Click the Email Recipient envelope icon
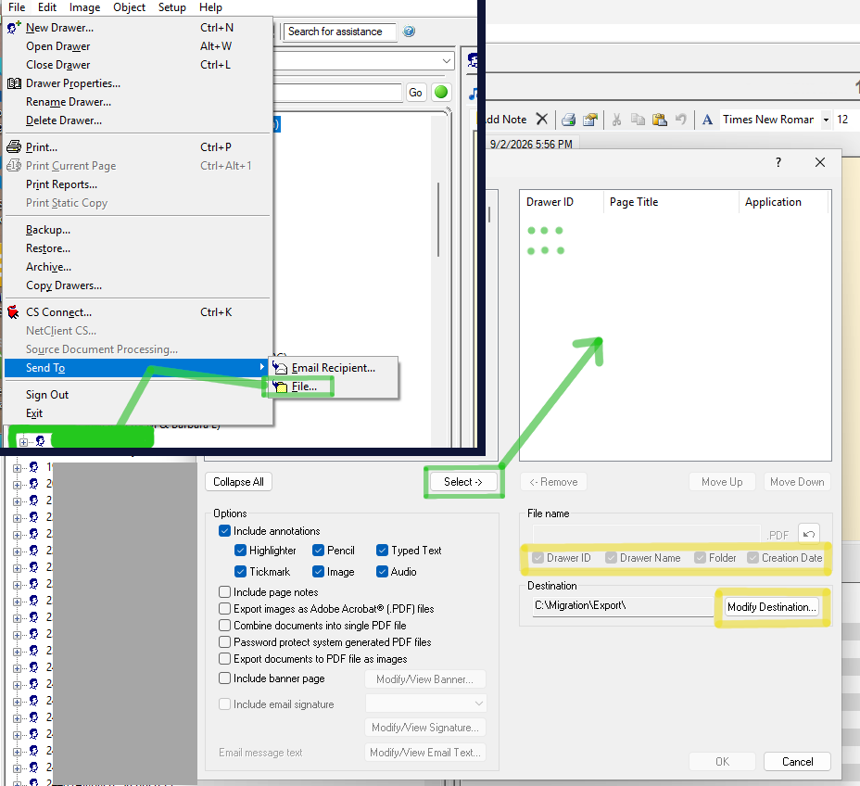Viewport: 860px width, 786px height. pos(280,367)
